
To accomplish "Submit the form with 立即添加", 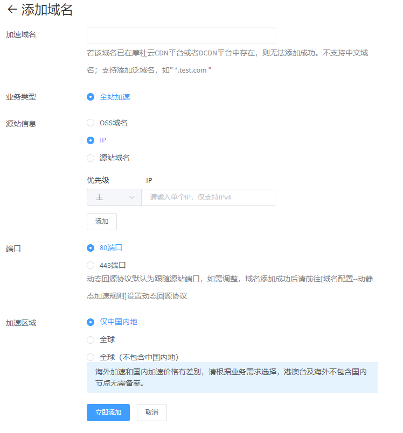I will tap(108, 413).
